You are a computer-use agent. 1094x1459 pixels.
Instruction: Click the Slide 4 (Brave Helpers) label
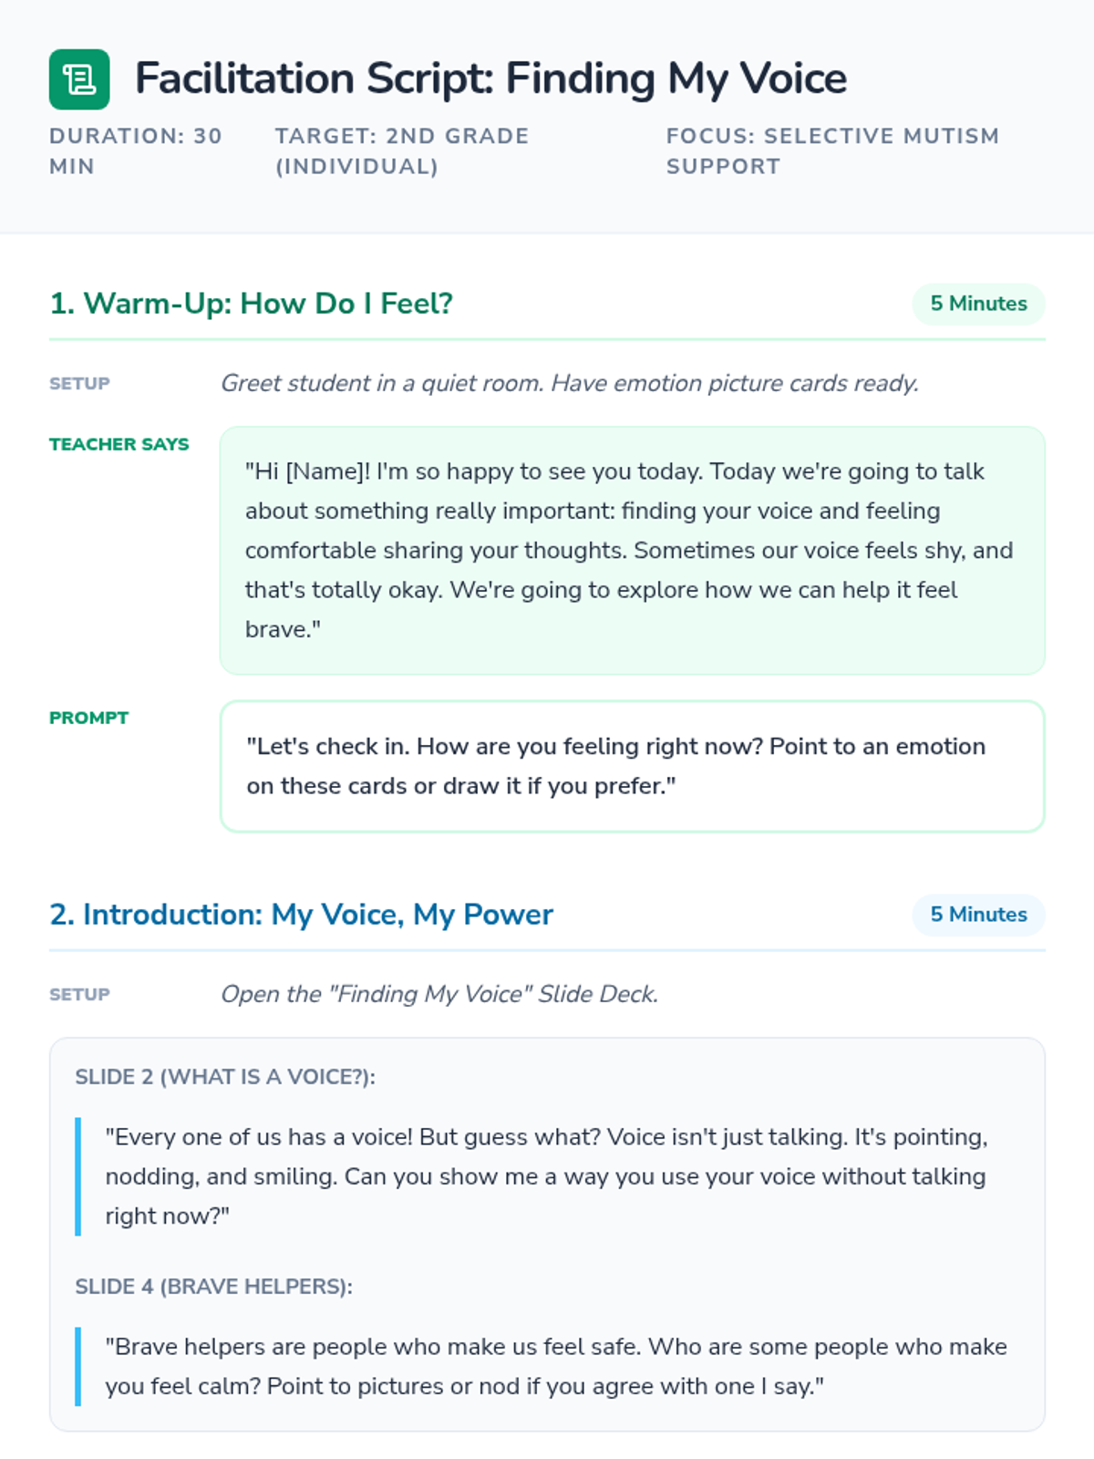214,1287
